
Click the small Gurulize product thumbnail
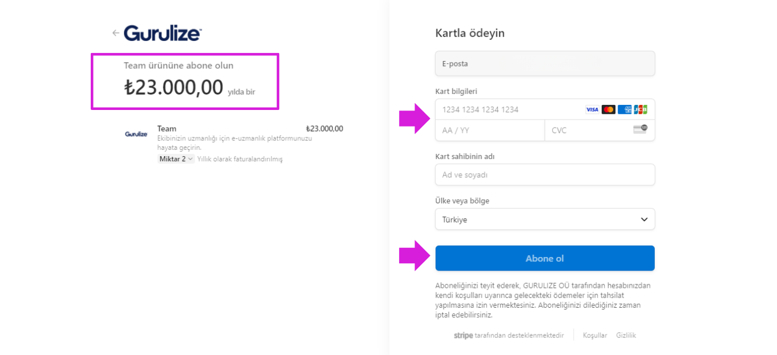tap(136, 134)
